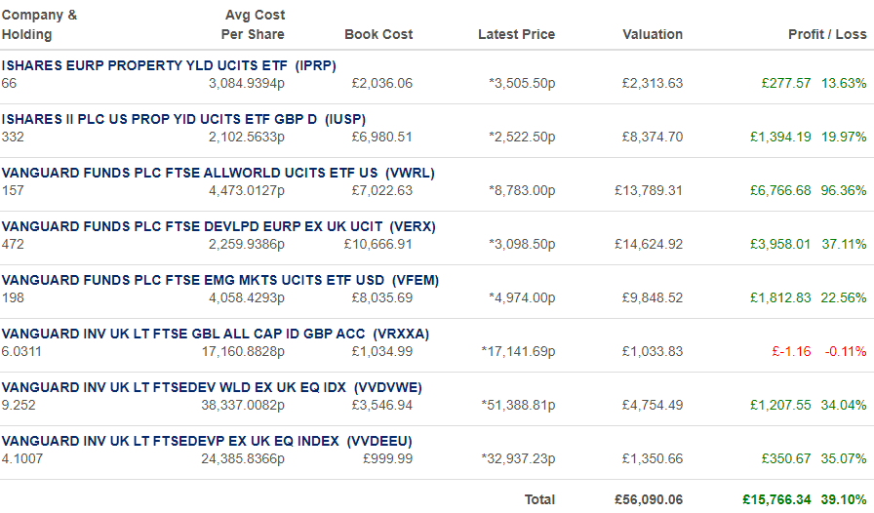Click the Valuation column header
Image resolution: width=874 pixels, height=513 pixels.
click(653, 34)
